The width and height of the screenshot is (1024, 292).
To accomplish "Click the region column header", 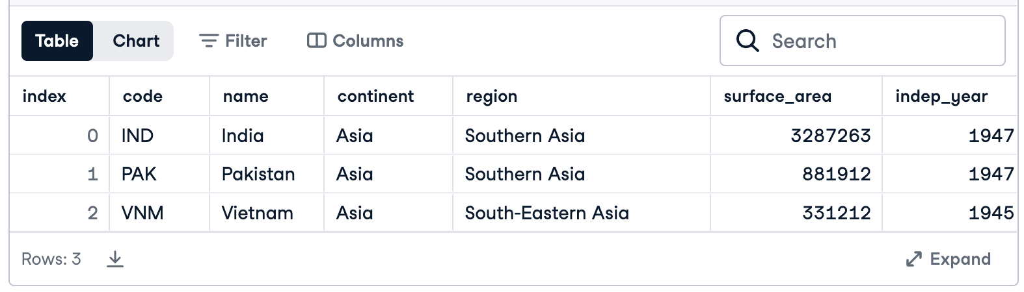I will 492,97.
